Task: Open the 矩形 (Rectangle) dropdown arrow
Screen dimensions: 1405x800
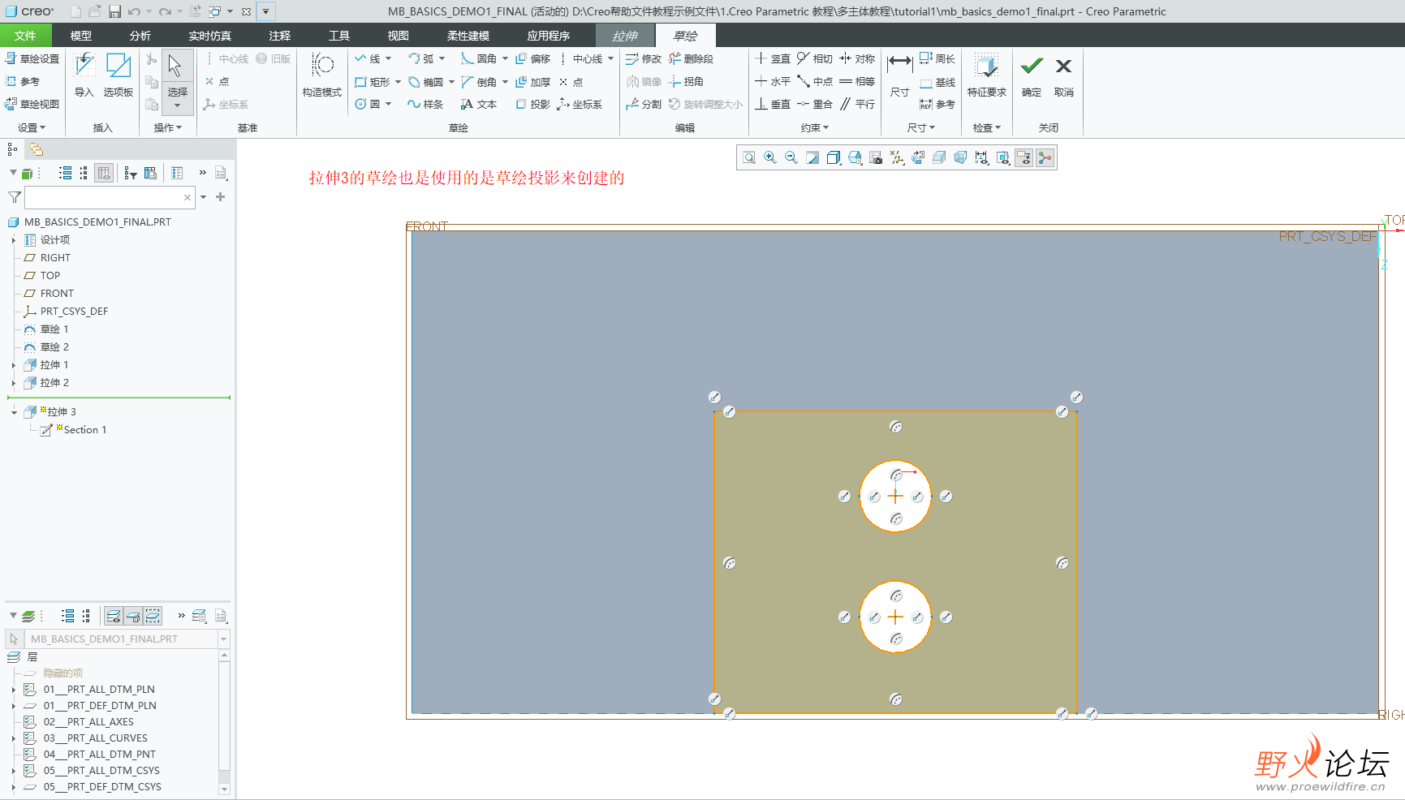Action: (398, 82)
